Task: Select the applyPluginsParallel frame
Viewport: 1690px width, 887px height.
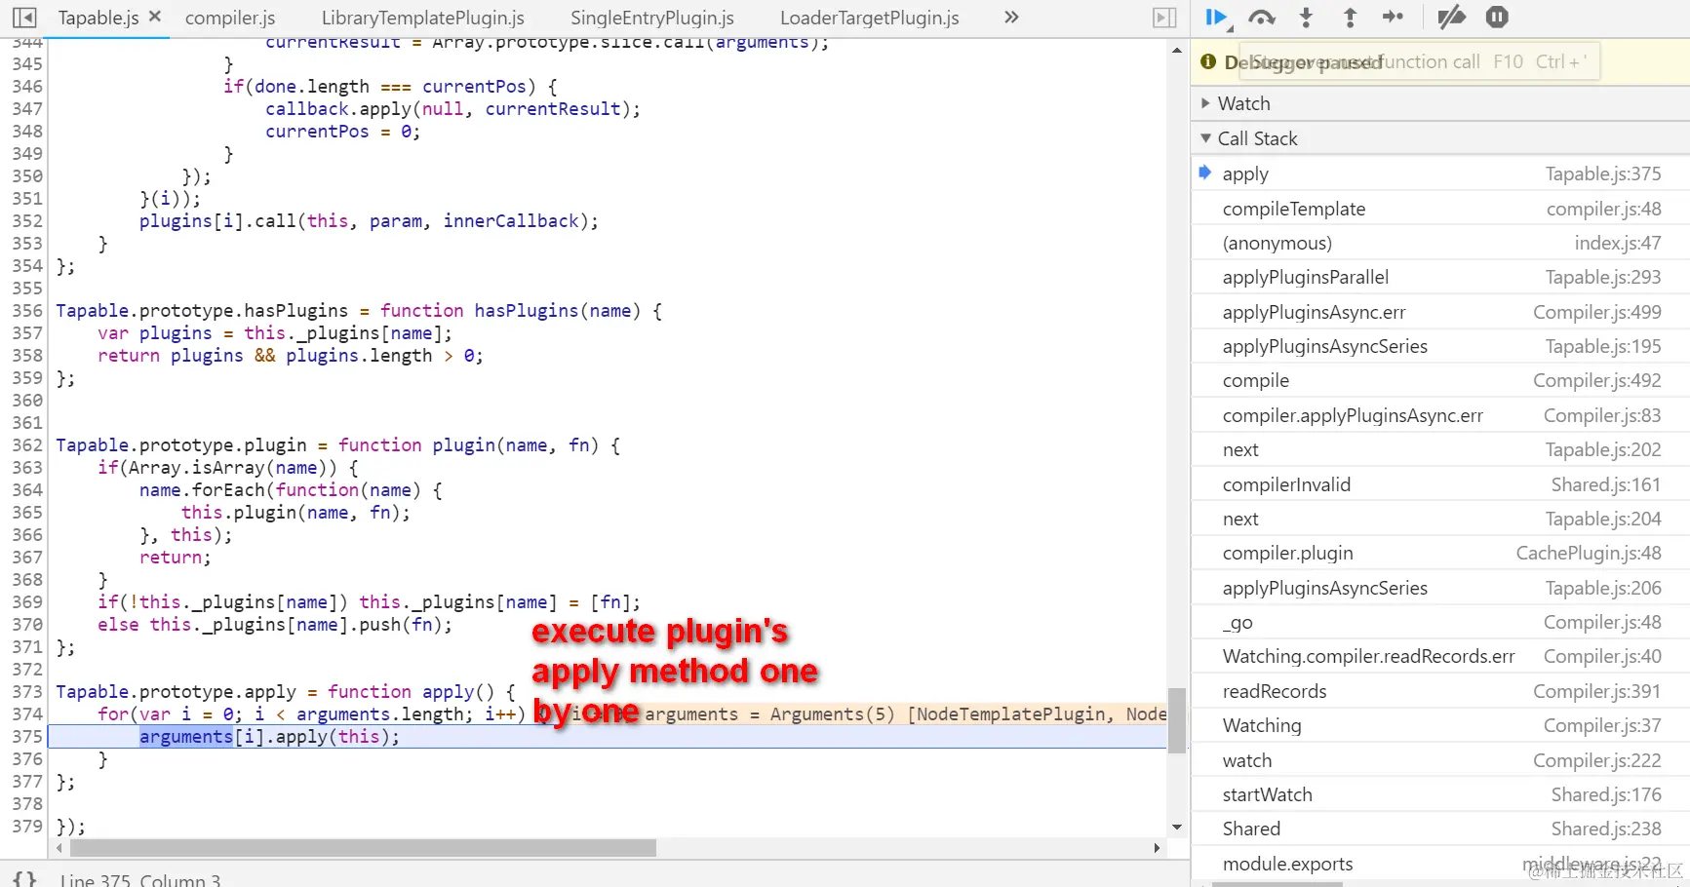Action: [1439, 277]
